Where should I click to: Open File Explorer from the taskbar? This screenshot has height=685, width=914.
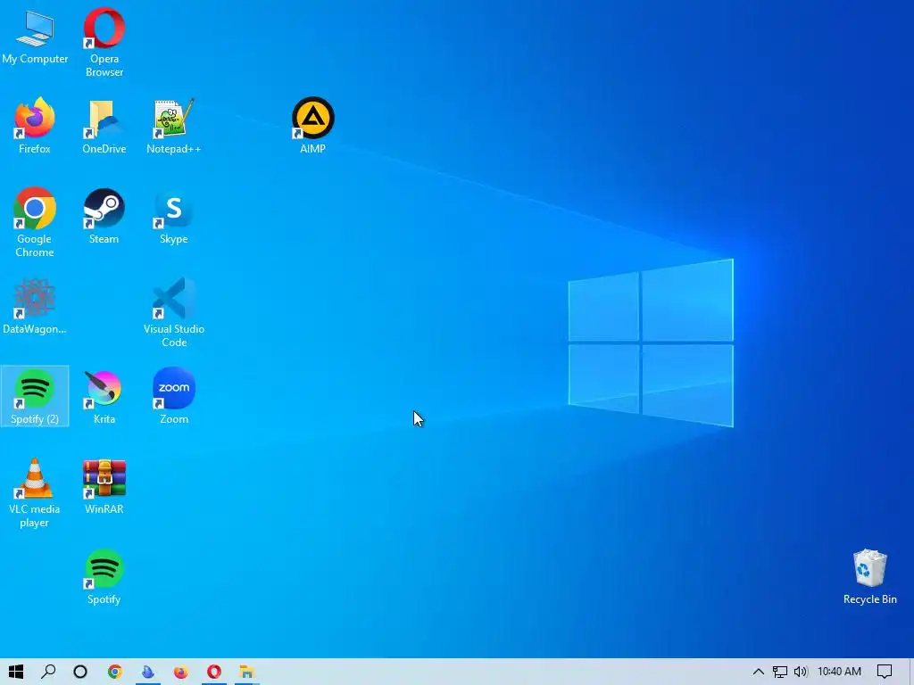pos(247,672)
